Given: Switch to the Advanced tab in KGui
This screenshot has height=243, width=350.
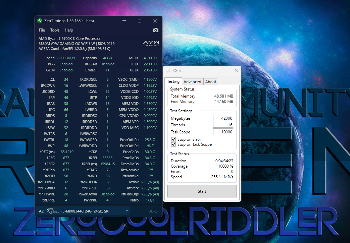Looking at the screenshot, I should (192, 82).
